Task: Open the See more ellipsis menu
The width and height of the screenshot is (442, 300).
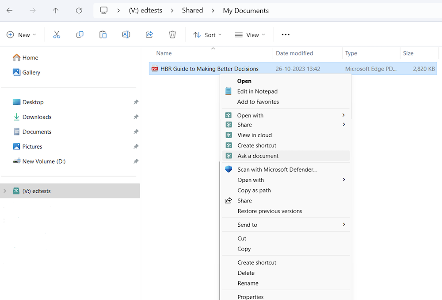Action: pyautogui.click(x=286, y=34)
